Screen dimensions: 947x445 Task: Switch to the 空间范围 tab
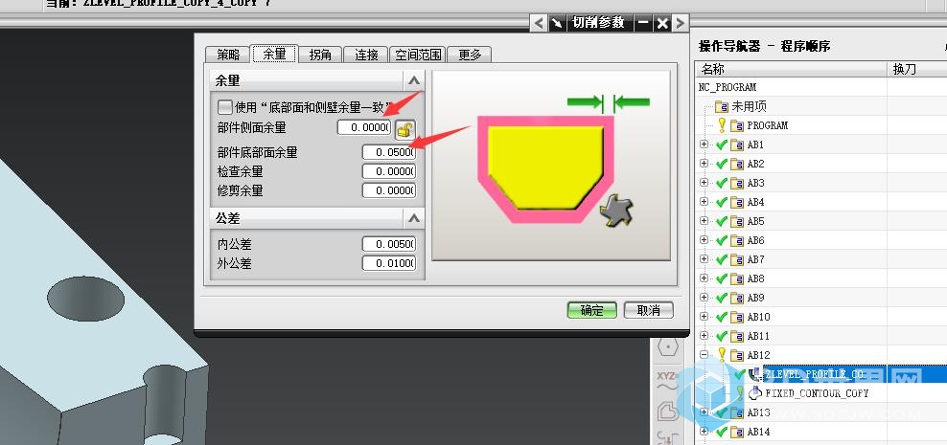point(418,55)
